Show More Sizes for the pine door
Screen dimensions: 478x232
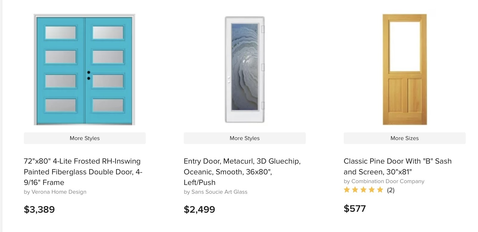coord(405,138)
